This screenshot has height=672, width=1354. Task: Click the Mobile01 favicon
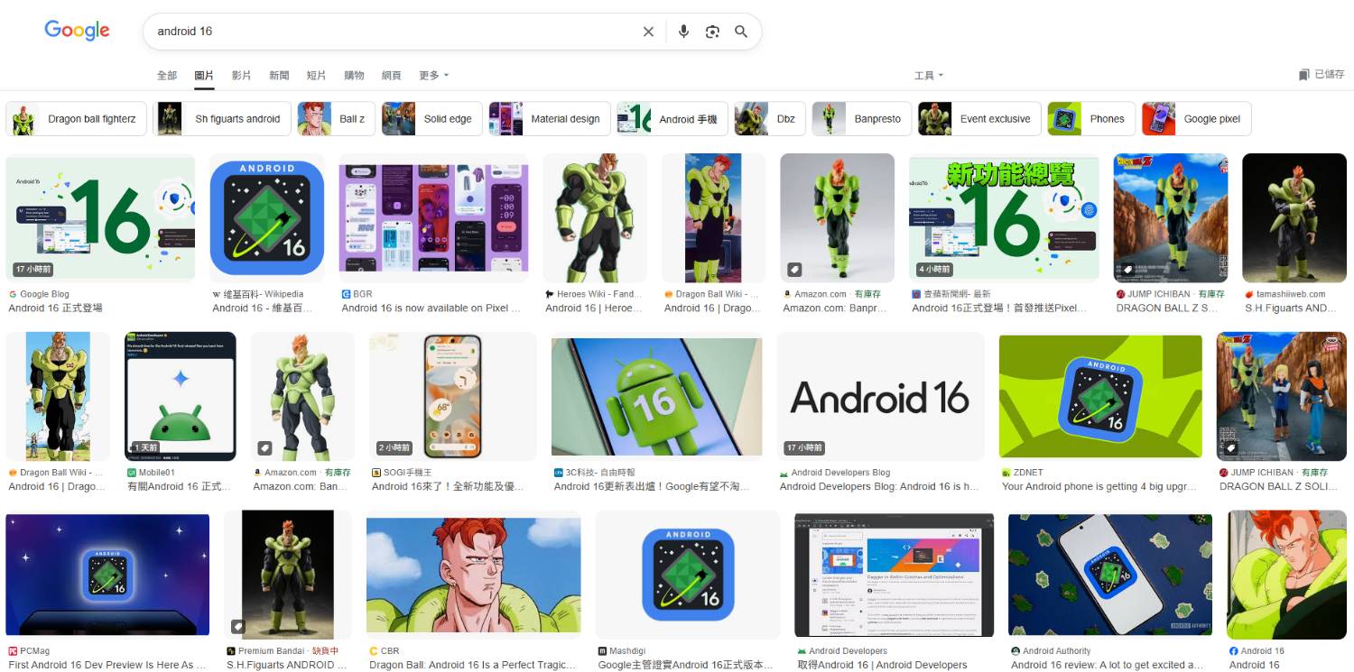[x=131, y=473]
